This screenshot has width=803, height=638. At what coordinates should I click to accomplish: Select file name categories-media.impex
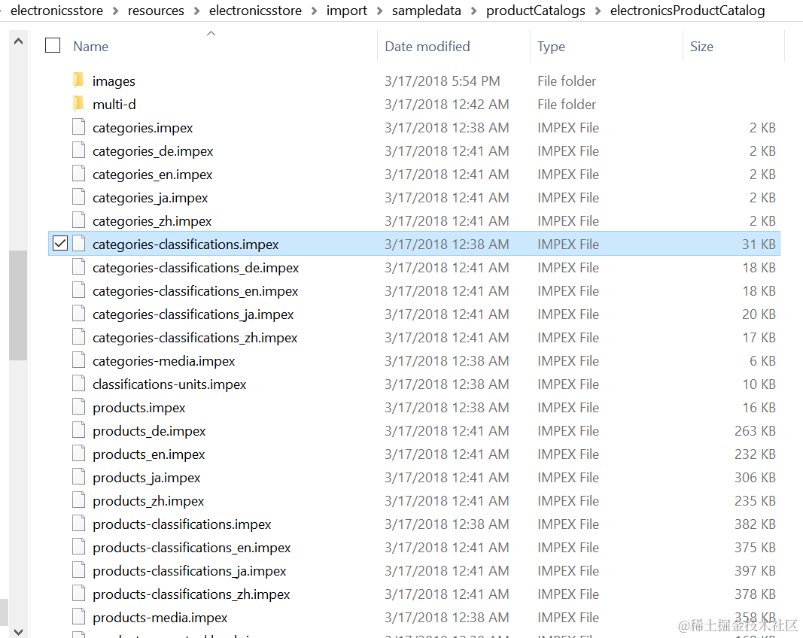(x=163, y=361)
